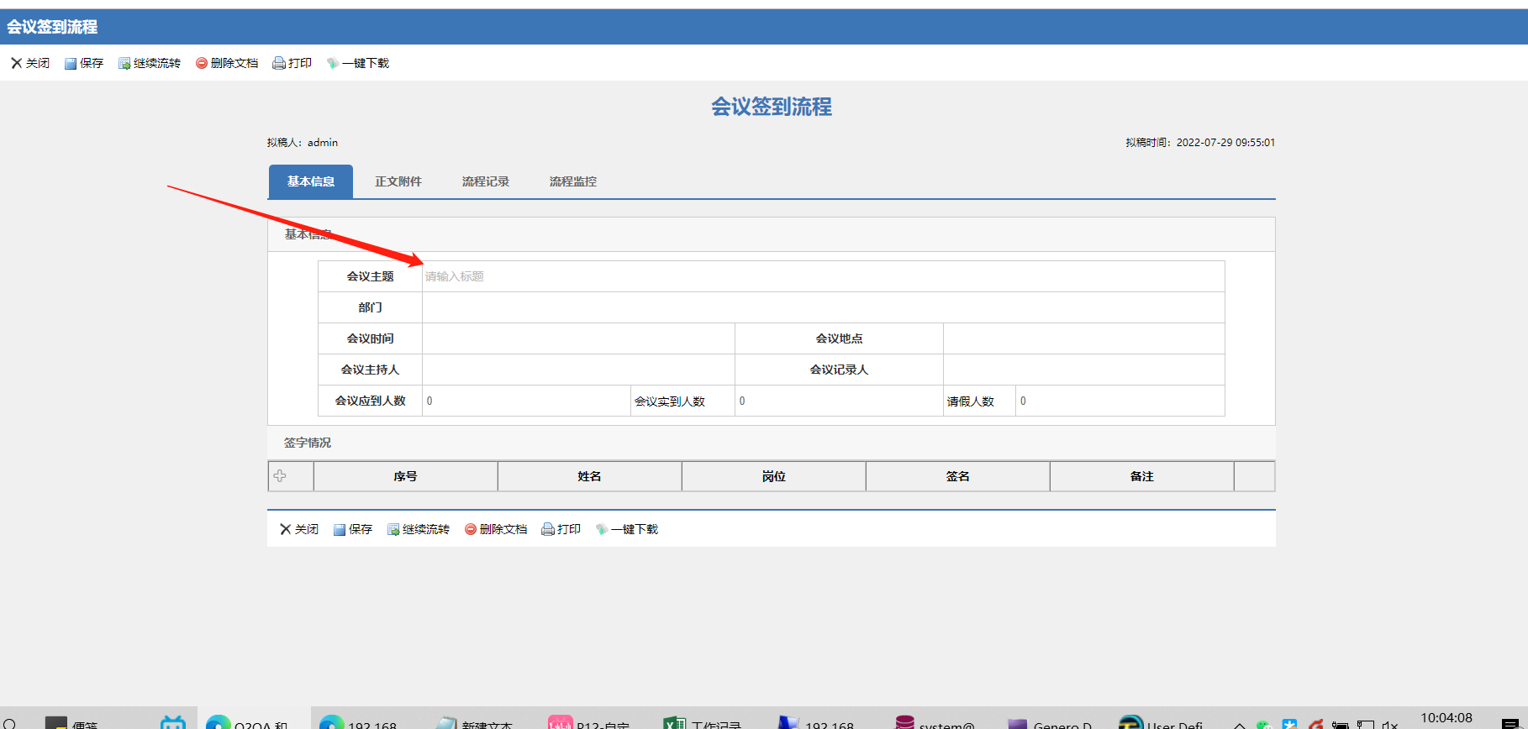The width and height of the screenshot is (1528, 729).
Task: Download everything via bottom 一键下载
Action: click(x=627, y=529)
